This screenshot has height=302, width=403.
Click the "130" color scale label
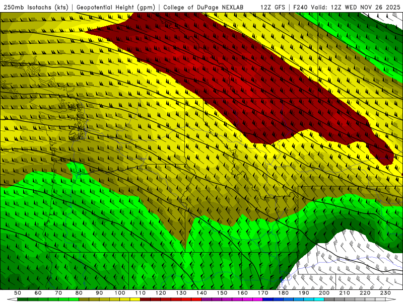(x=181, y=293)
